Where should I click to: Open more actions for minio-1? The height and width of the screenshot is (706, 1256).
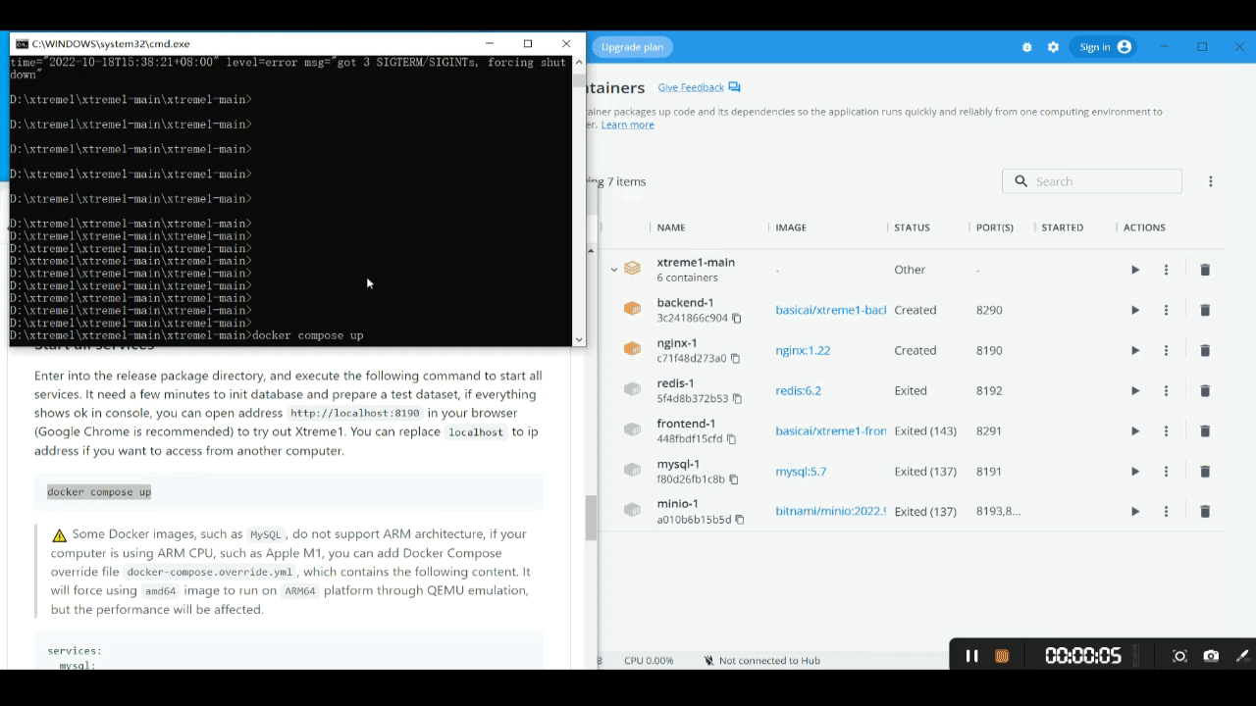pos(1166,511)
